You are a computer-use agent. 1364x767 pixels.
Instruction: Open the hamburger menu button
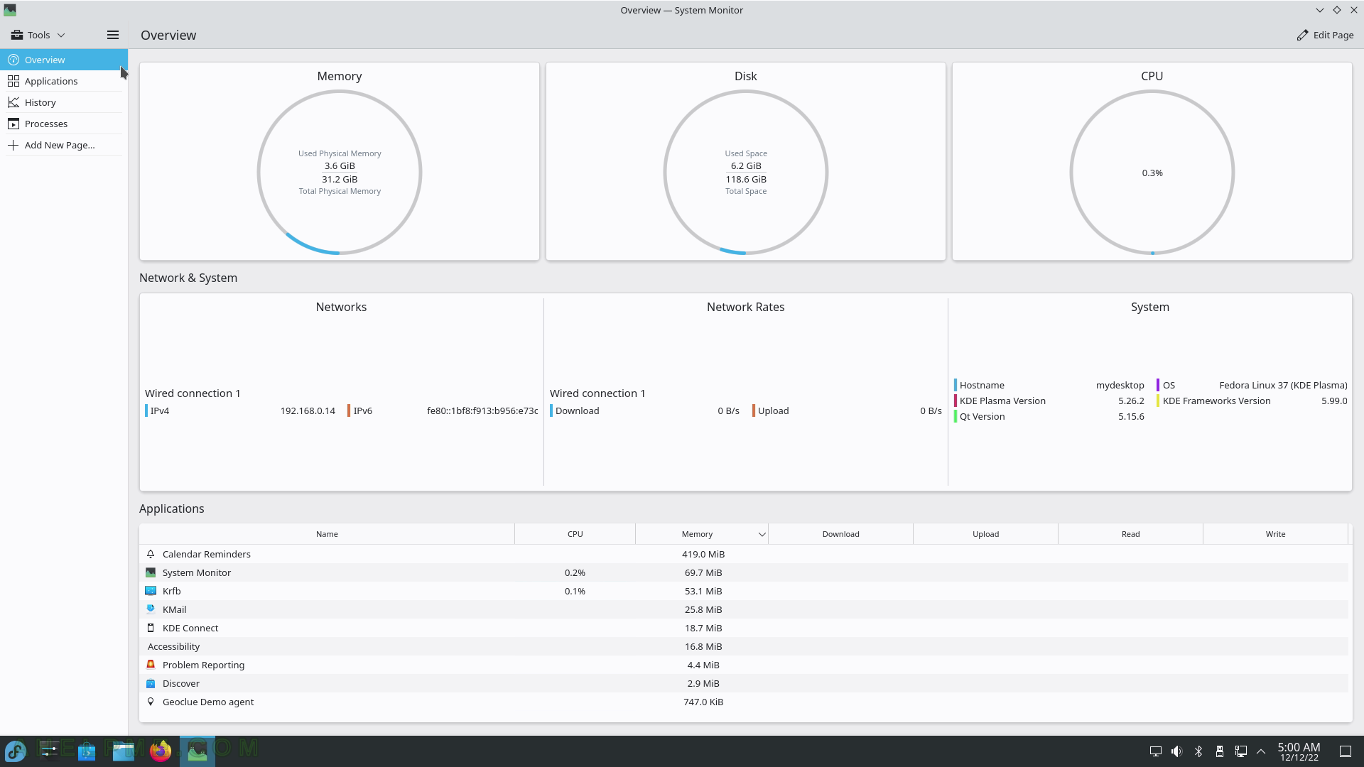pyautogui.click(x=112, y=35)
